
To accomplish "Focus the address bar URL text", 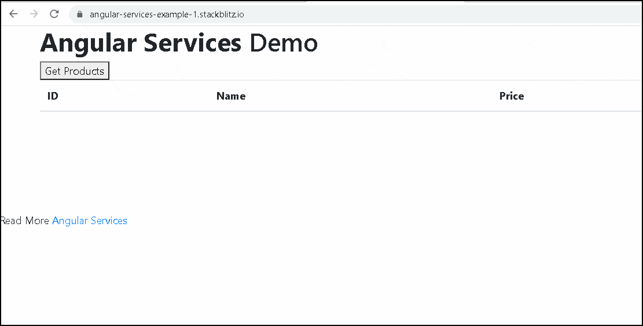I will pyautogui.click(x=167, y=14).
